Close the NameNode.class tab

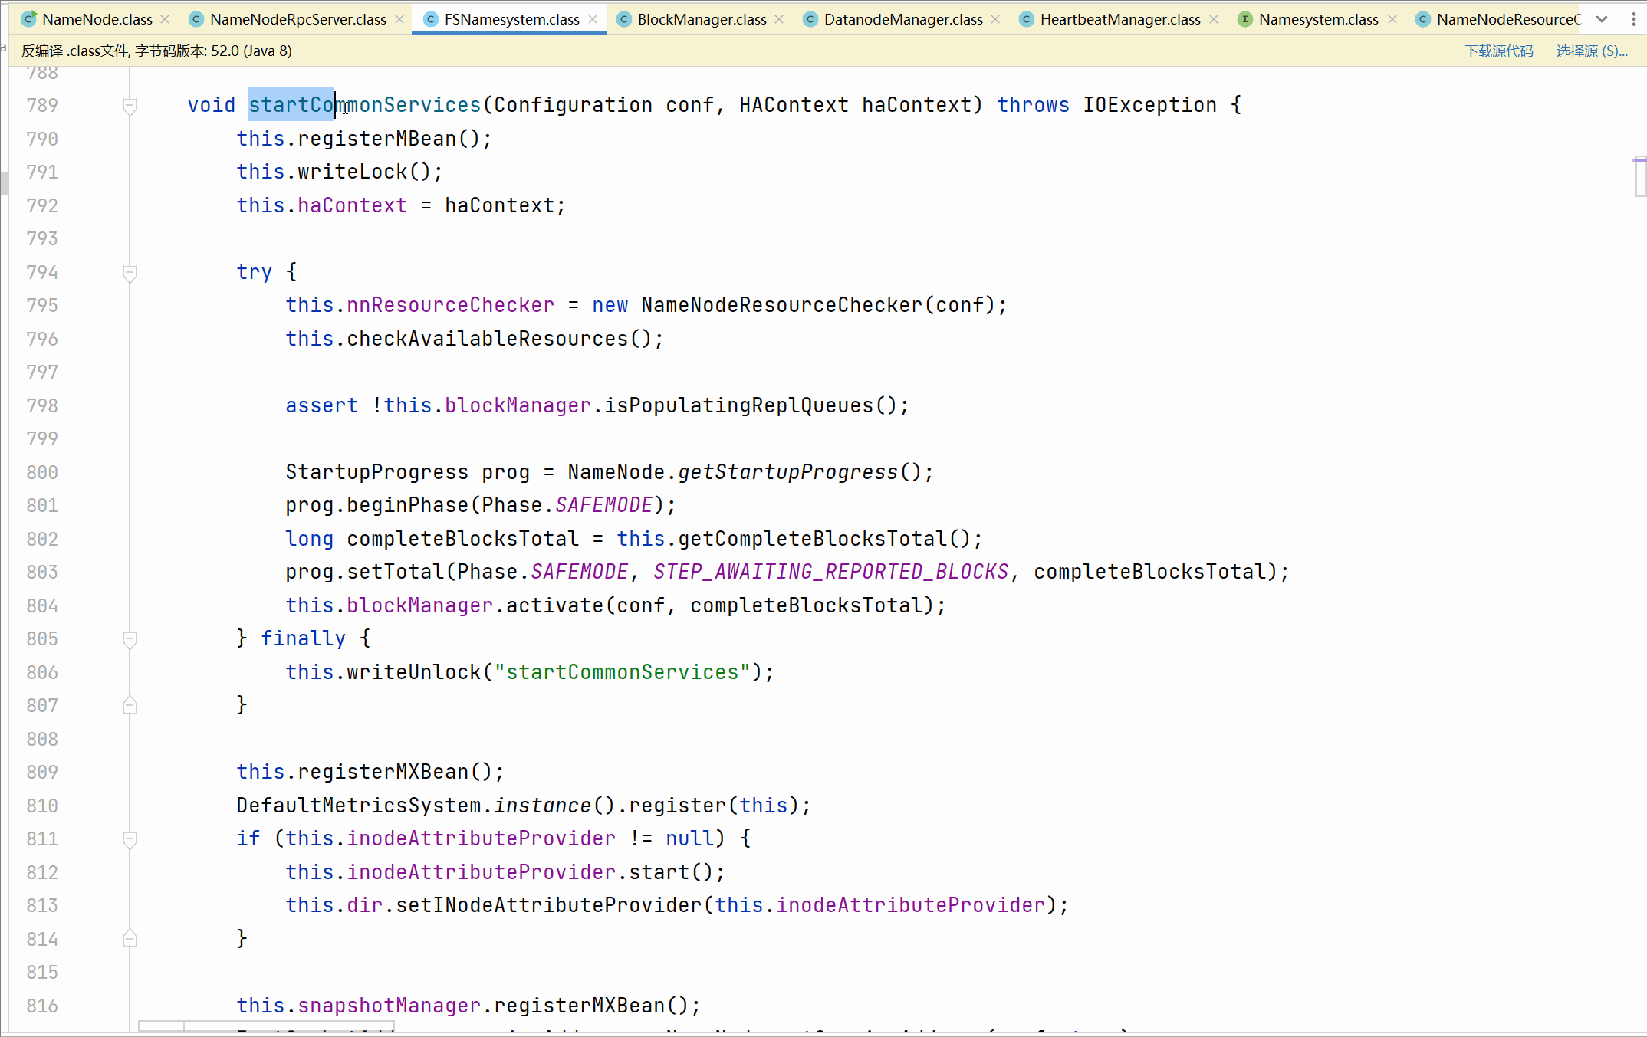click(x=165, y=19)
